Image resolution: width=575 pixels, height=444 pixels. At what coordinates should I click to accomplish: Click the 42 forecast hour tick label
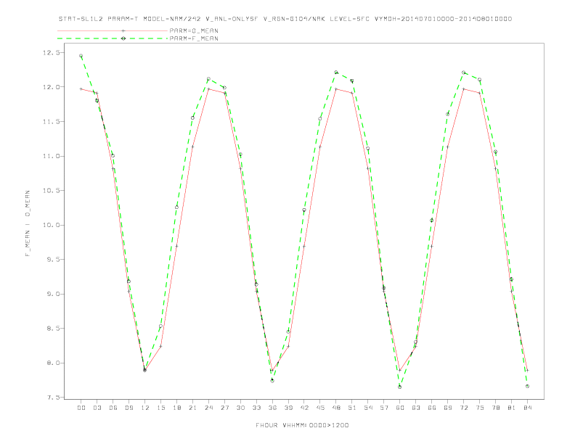304,408
